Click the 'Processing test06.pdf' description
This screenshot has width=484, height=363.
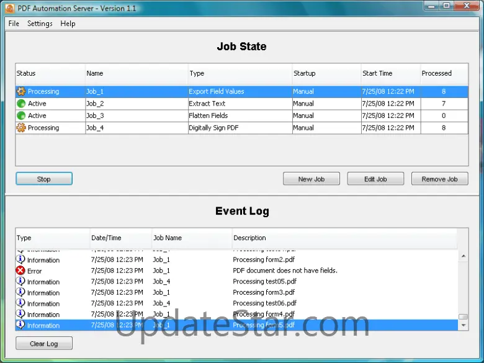tap(264, 303)
